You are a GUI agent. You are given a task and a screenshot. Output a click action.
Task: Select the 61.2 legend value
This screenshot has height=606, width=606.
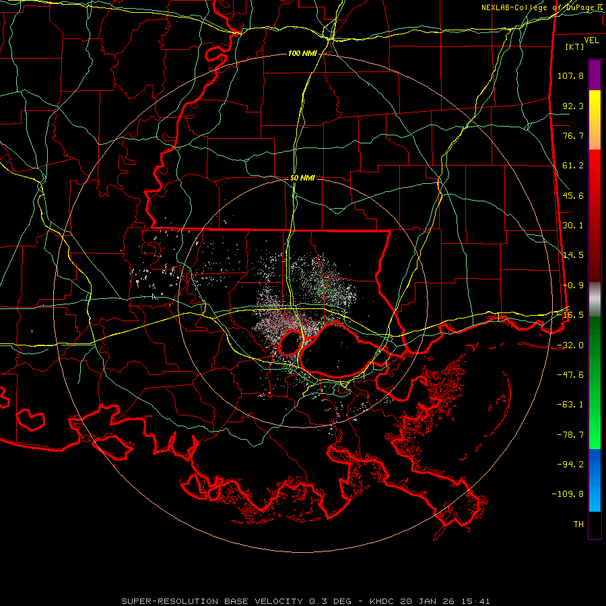pos(573,166)
